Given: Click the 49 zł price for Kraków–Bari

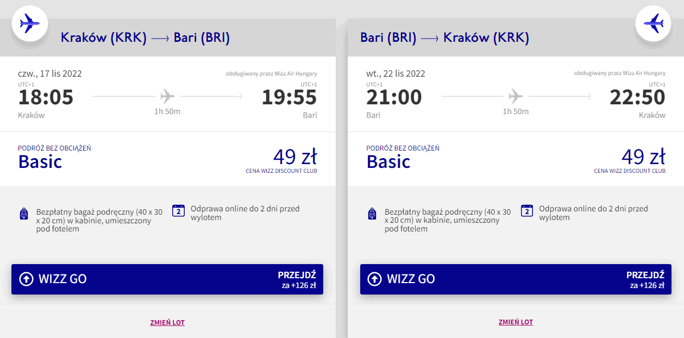Looking at the screenshot, I should pyautogui.click(x=294, y=157).
